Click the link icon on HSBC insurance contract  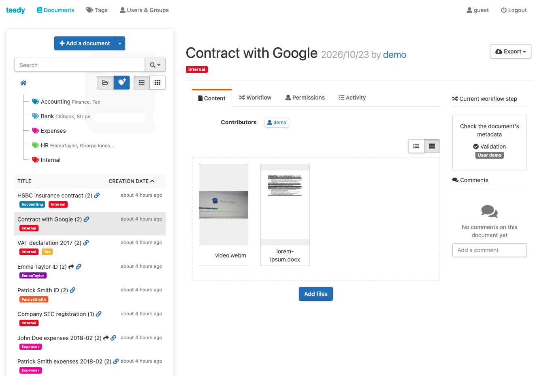click(x=97, y=195)
